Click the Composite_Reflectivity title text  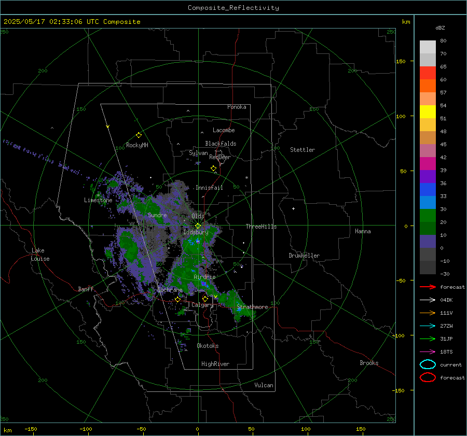233,8
